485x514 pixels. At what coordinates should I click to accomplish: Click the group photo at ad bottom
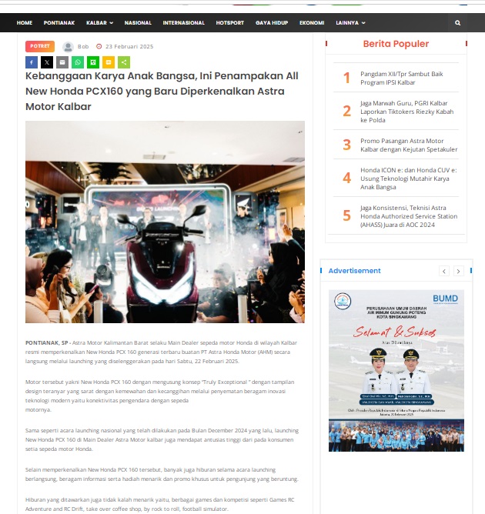click(x=396, y=436)
